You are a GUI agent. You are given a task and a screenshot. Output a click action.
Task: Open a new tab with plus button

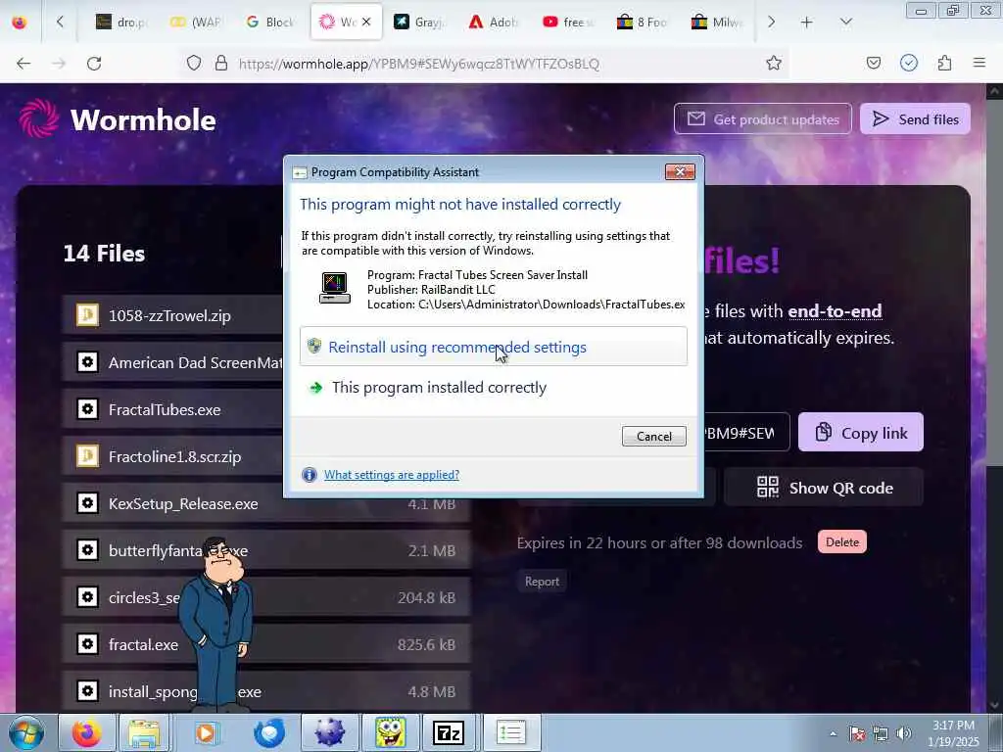[807, 23]
